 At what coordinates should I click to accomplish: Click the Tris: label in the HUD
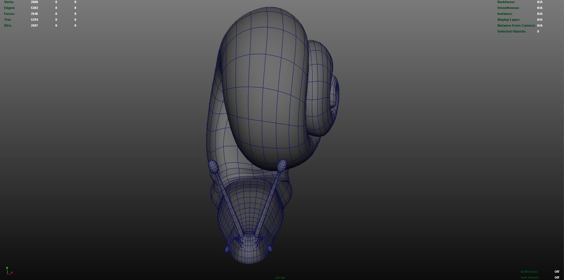[8, 20]
